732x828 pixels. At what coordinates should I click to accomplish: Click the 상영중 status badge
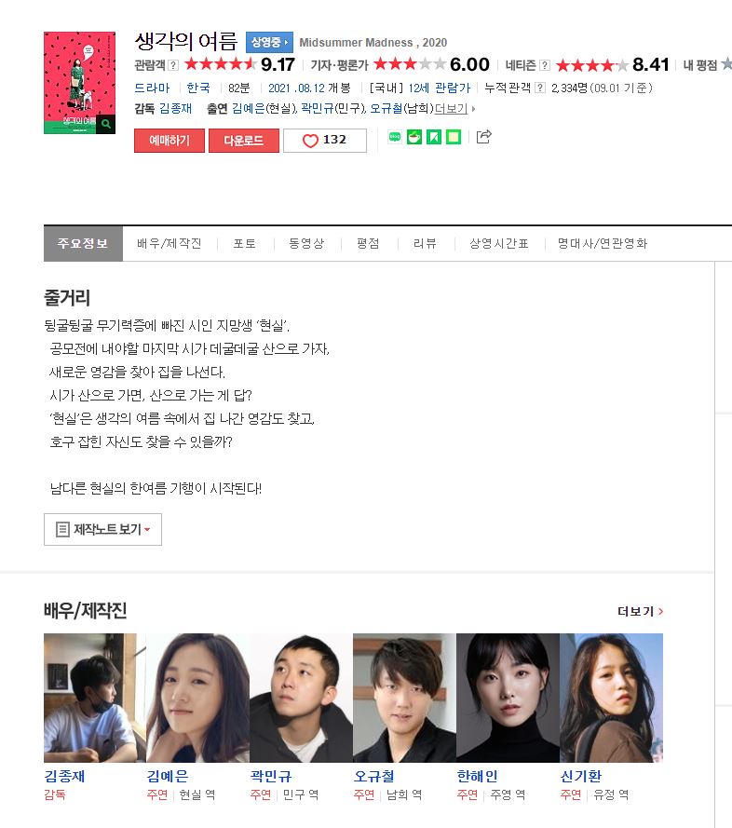(269, 42)
